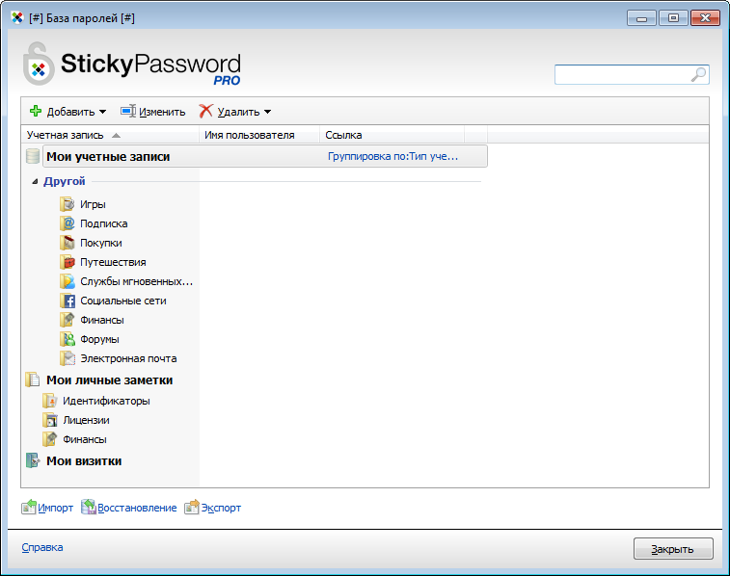The height and width of the screenshot is (576, 730).
Task: Open the Экспорт link
Action: (x=221, y=508)
